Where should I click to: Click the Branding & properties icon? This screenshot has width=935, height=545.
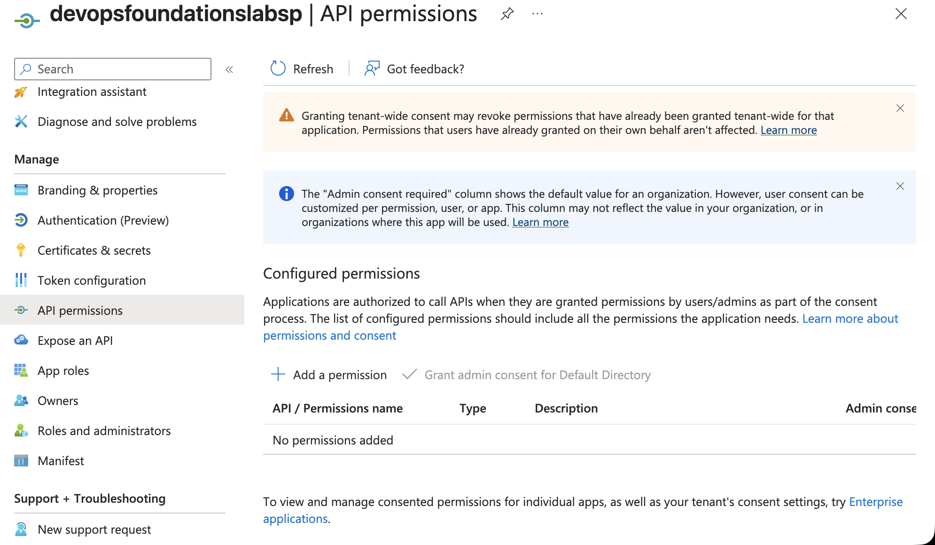click(21, 190)
